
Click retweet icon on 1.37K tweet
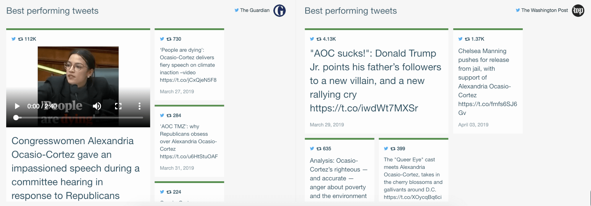(467, 39)
